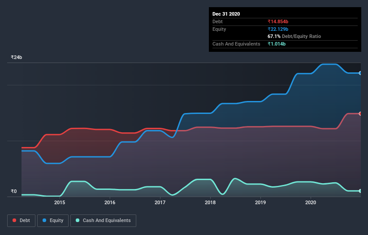
Task: Toggle the Debt legend button
Action: tap(22, 221)
